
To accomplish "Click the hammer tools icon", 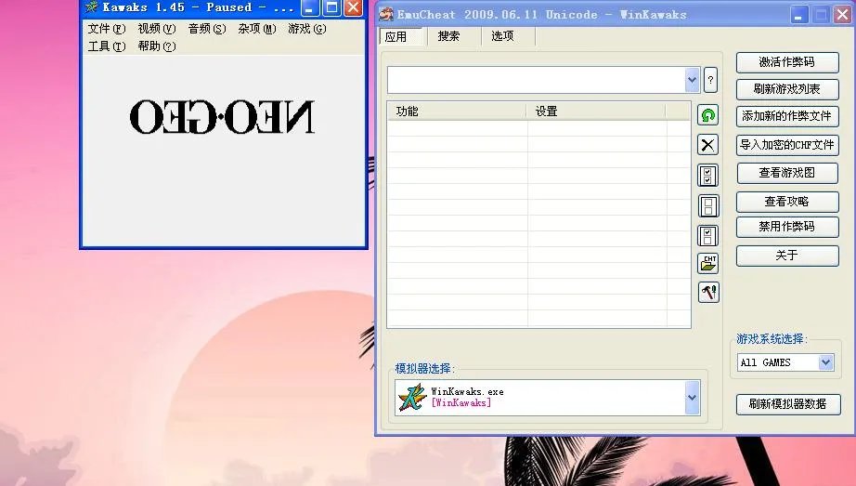I will point(708,292).
